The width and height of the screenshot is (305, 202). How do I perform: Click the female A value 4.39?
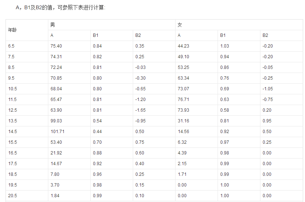pos(182,153)
